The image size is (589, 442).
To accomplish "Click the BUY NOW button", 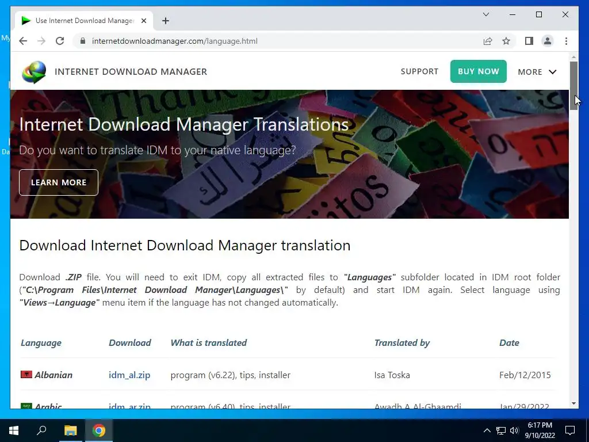I will 478,71.
